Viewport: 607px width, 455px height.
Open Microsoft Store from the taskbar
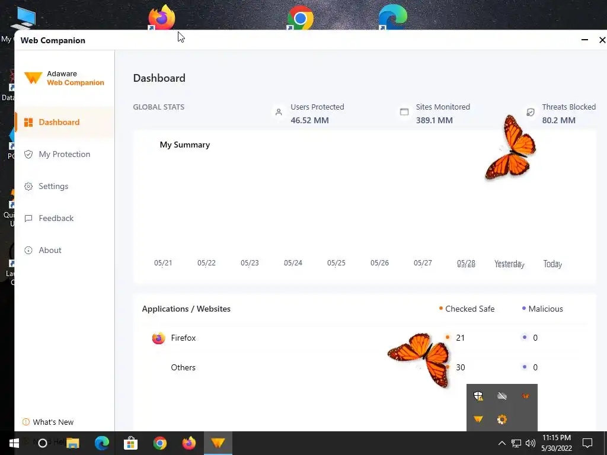click(x=131, y=443)
